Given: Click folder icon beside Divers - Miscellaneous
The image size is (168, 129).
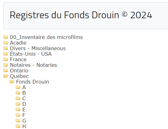Looking at the screenshot, I should [6, 48].
